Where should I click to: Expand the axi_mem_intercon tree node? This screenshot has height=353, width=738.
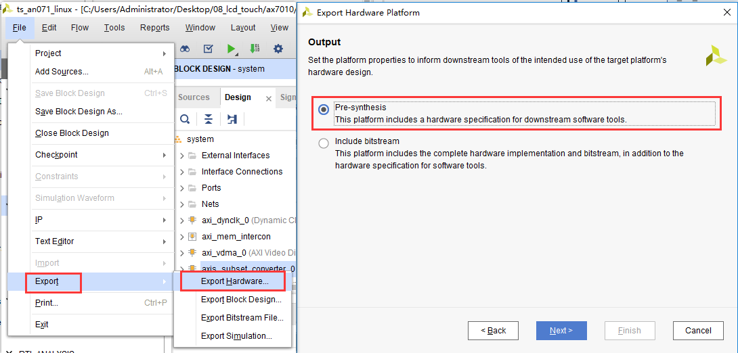[182, 237]
